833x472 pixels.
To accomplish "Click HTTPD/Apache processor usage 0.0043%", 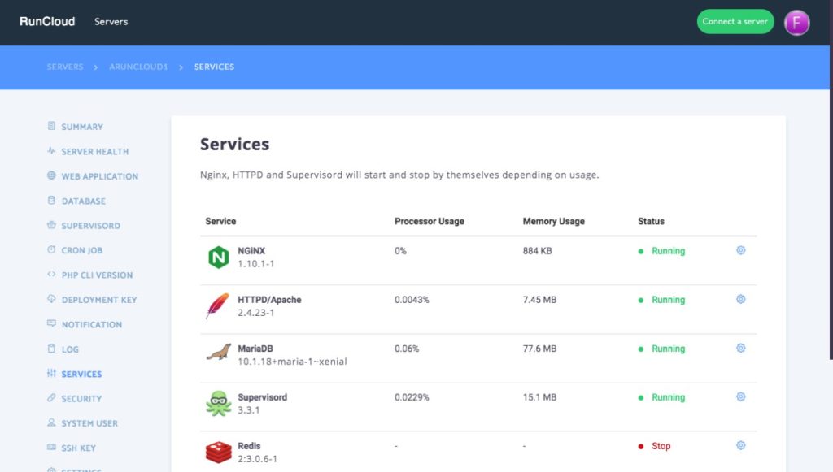I will (412, 300).
